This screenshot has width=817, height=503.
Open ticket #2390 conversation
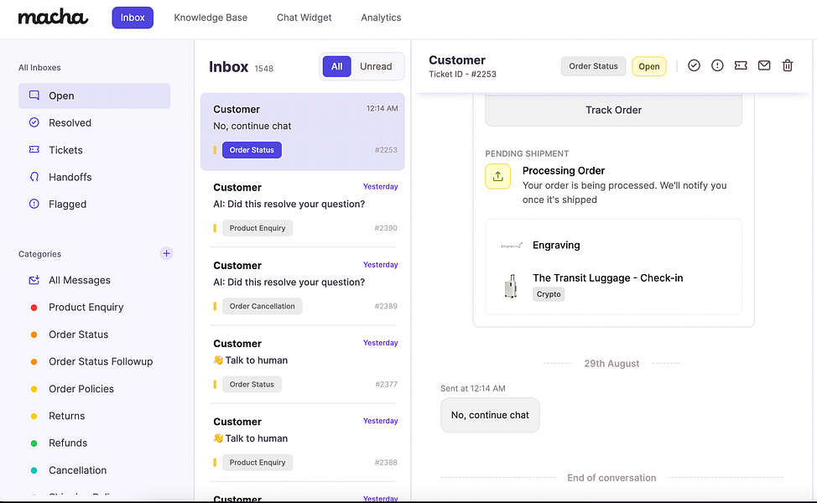pyautogui.click(x=302, y=209)
